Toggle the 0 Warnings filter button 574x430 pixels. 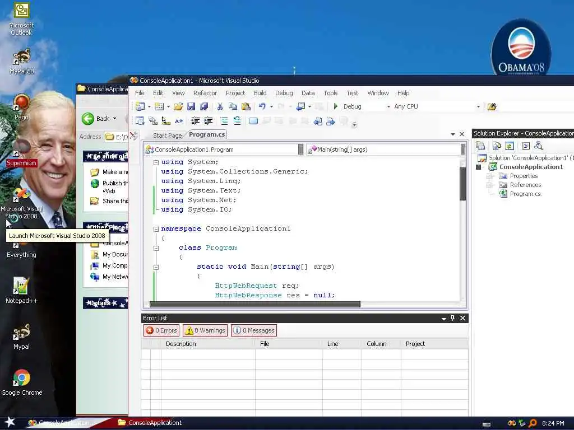(x=205, y=330)
